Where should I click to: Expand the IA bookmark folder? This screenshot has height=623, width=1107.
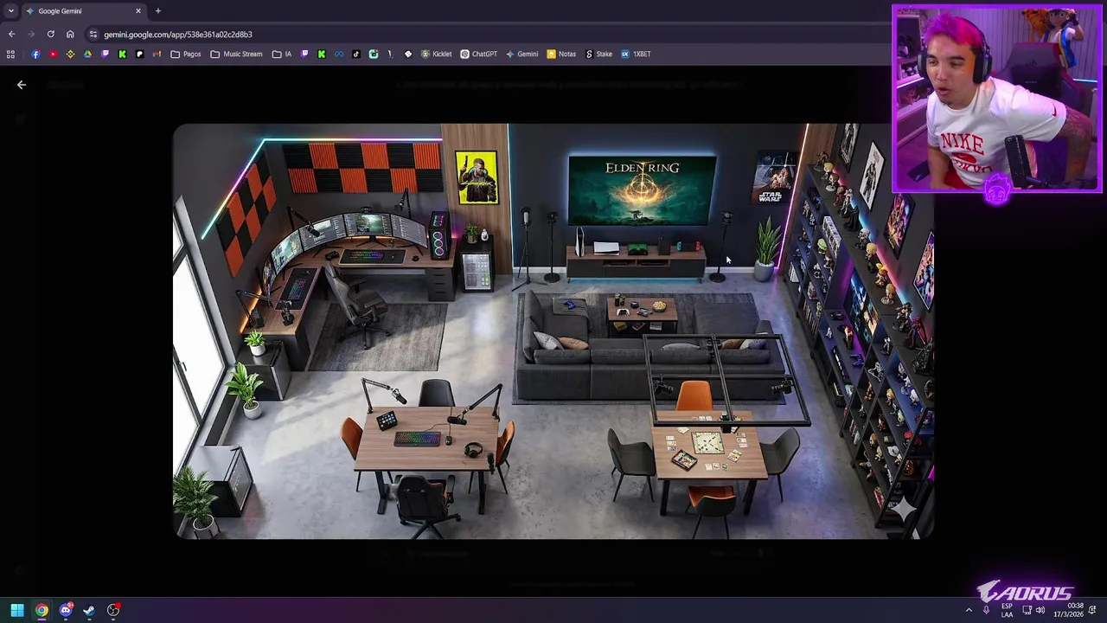pos(282,54)
